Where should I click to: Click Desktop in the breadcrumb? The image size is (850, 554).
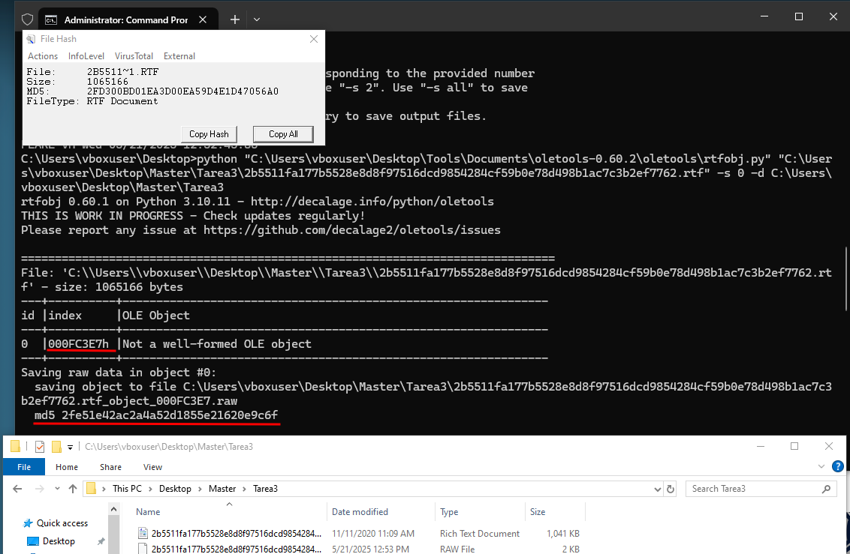175,489
